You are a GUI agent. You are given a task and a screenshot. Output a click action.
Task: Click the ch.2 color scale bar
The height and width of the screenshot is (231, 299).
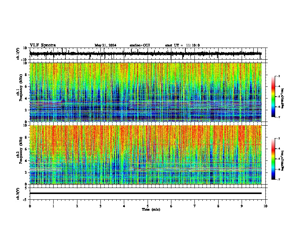(273, 159)
